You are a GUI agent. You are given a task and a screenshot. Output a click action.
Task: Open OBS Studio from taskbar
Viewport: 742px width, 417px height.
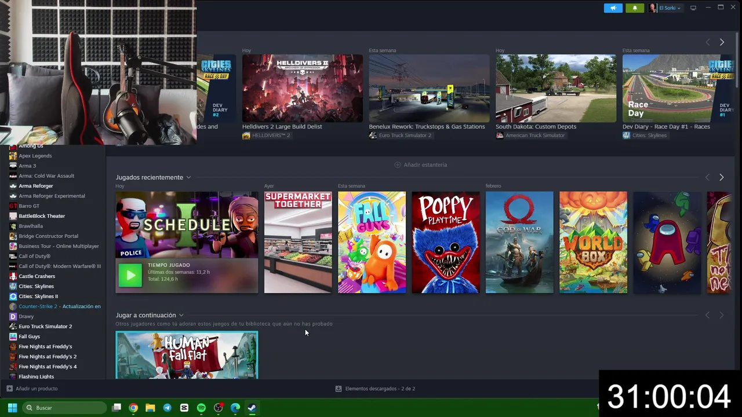(218, 408)
